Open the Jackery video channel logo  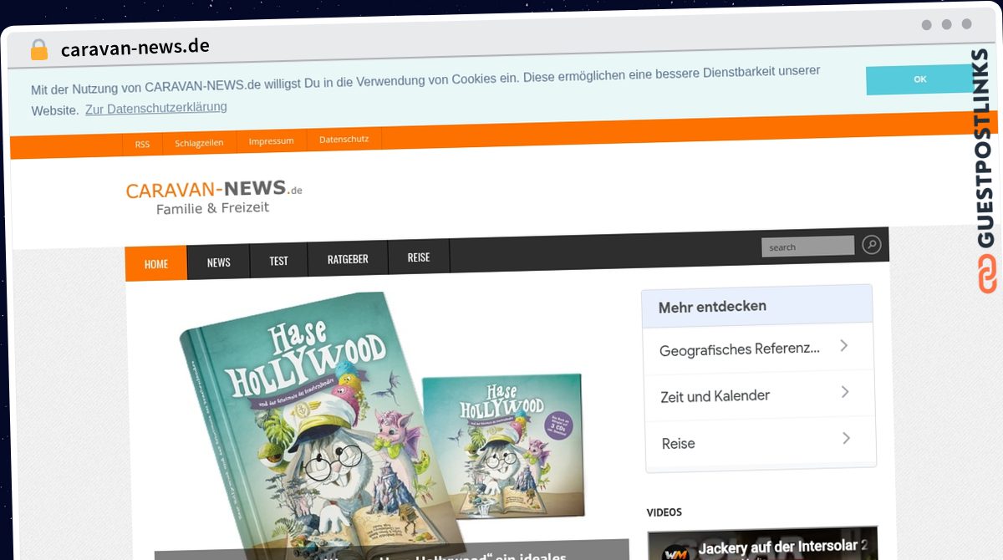(x=675, y=552)
